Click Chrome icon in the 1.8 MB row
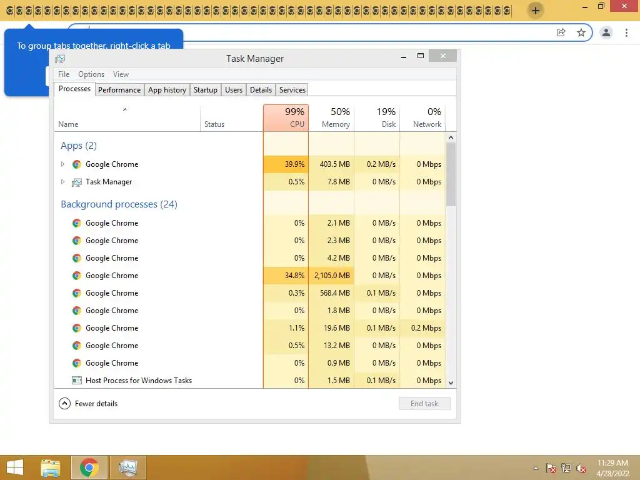The image size is (640, 480). (x=76, y=311)
